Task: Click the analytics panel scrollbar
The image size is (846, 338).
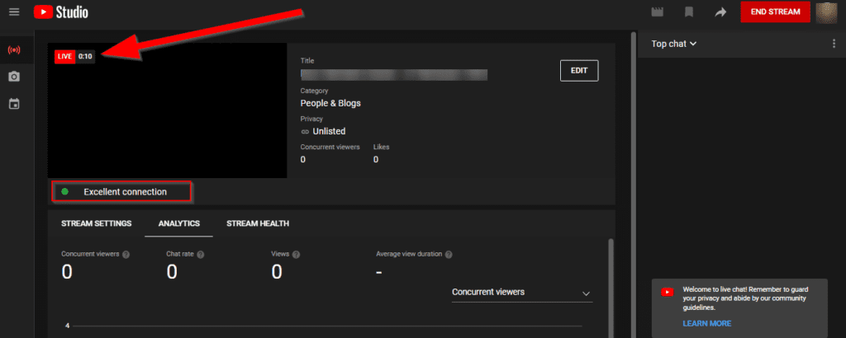Action: 611,288
